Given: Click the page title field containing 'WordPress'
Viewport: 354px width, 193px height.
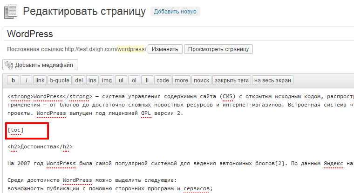Looking at the screenshot, I should coord(177,34).
